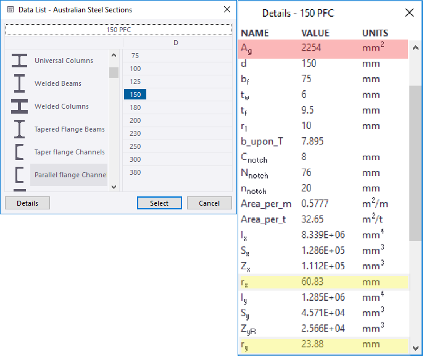Close the Details - 150 PFC panel
The image size is (424, 357).
pyautogui.click(x=409, y=12)
